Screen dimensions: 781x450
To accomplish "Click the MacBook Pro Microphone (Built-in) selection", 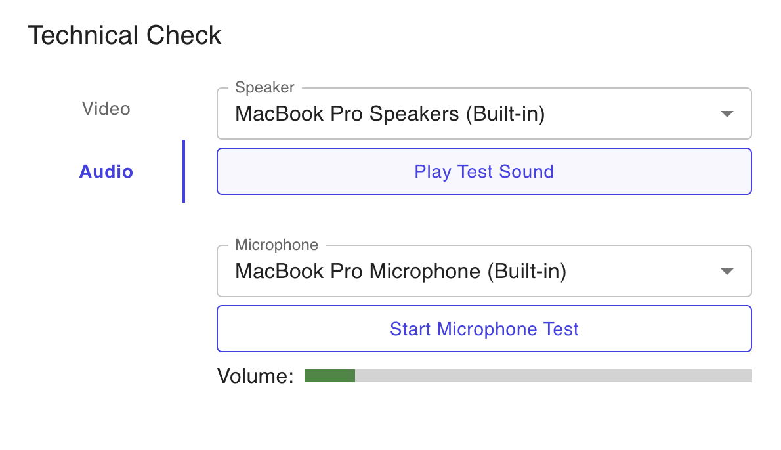I will click(x=400, y=272).
